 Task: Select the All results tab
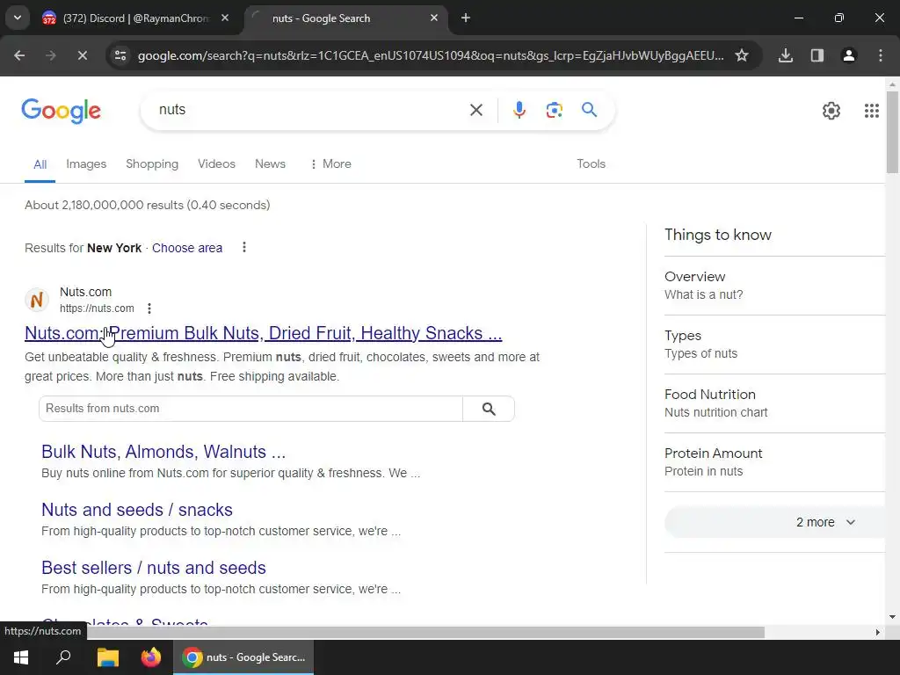tap(40, 164)
